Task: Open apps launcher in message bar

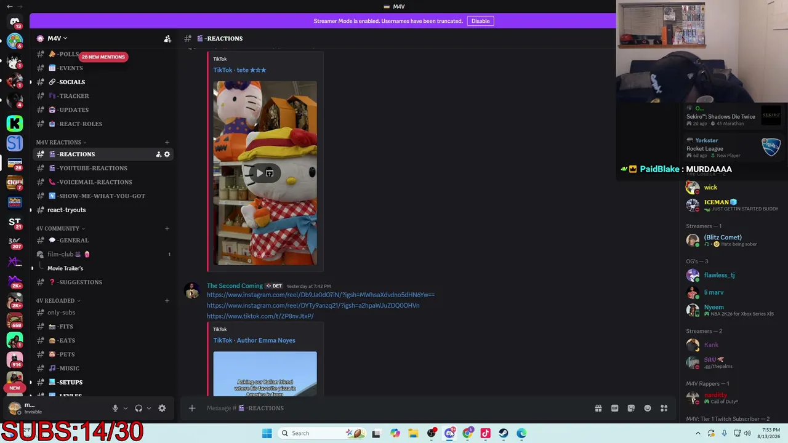Action: (664, 408)
